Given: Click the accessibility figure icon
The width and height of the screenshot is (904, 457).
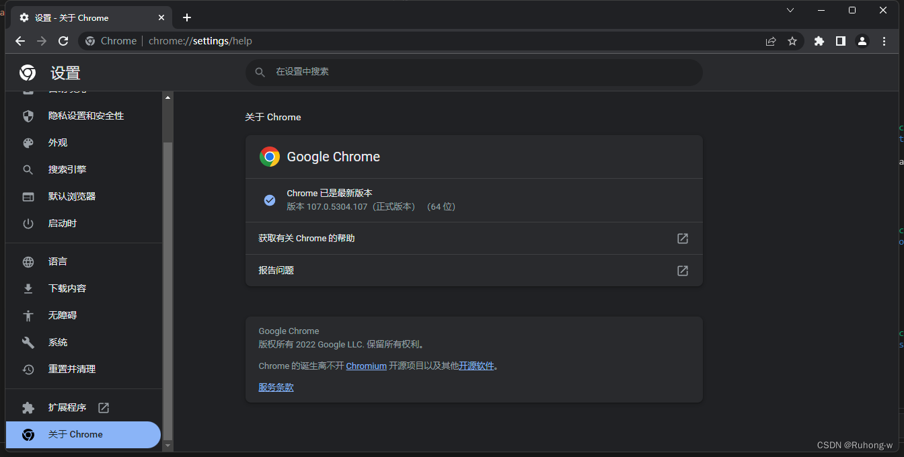Looking at the screenshot, I should [28, 316].
